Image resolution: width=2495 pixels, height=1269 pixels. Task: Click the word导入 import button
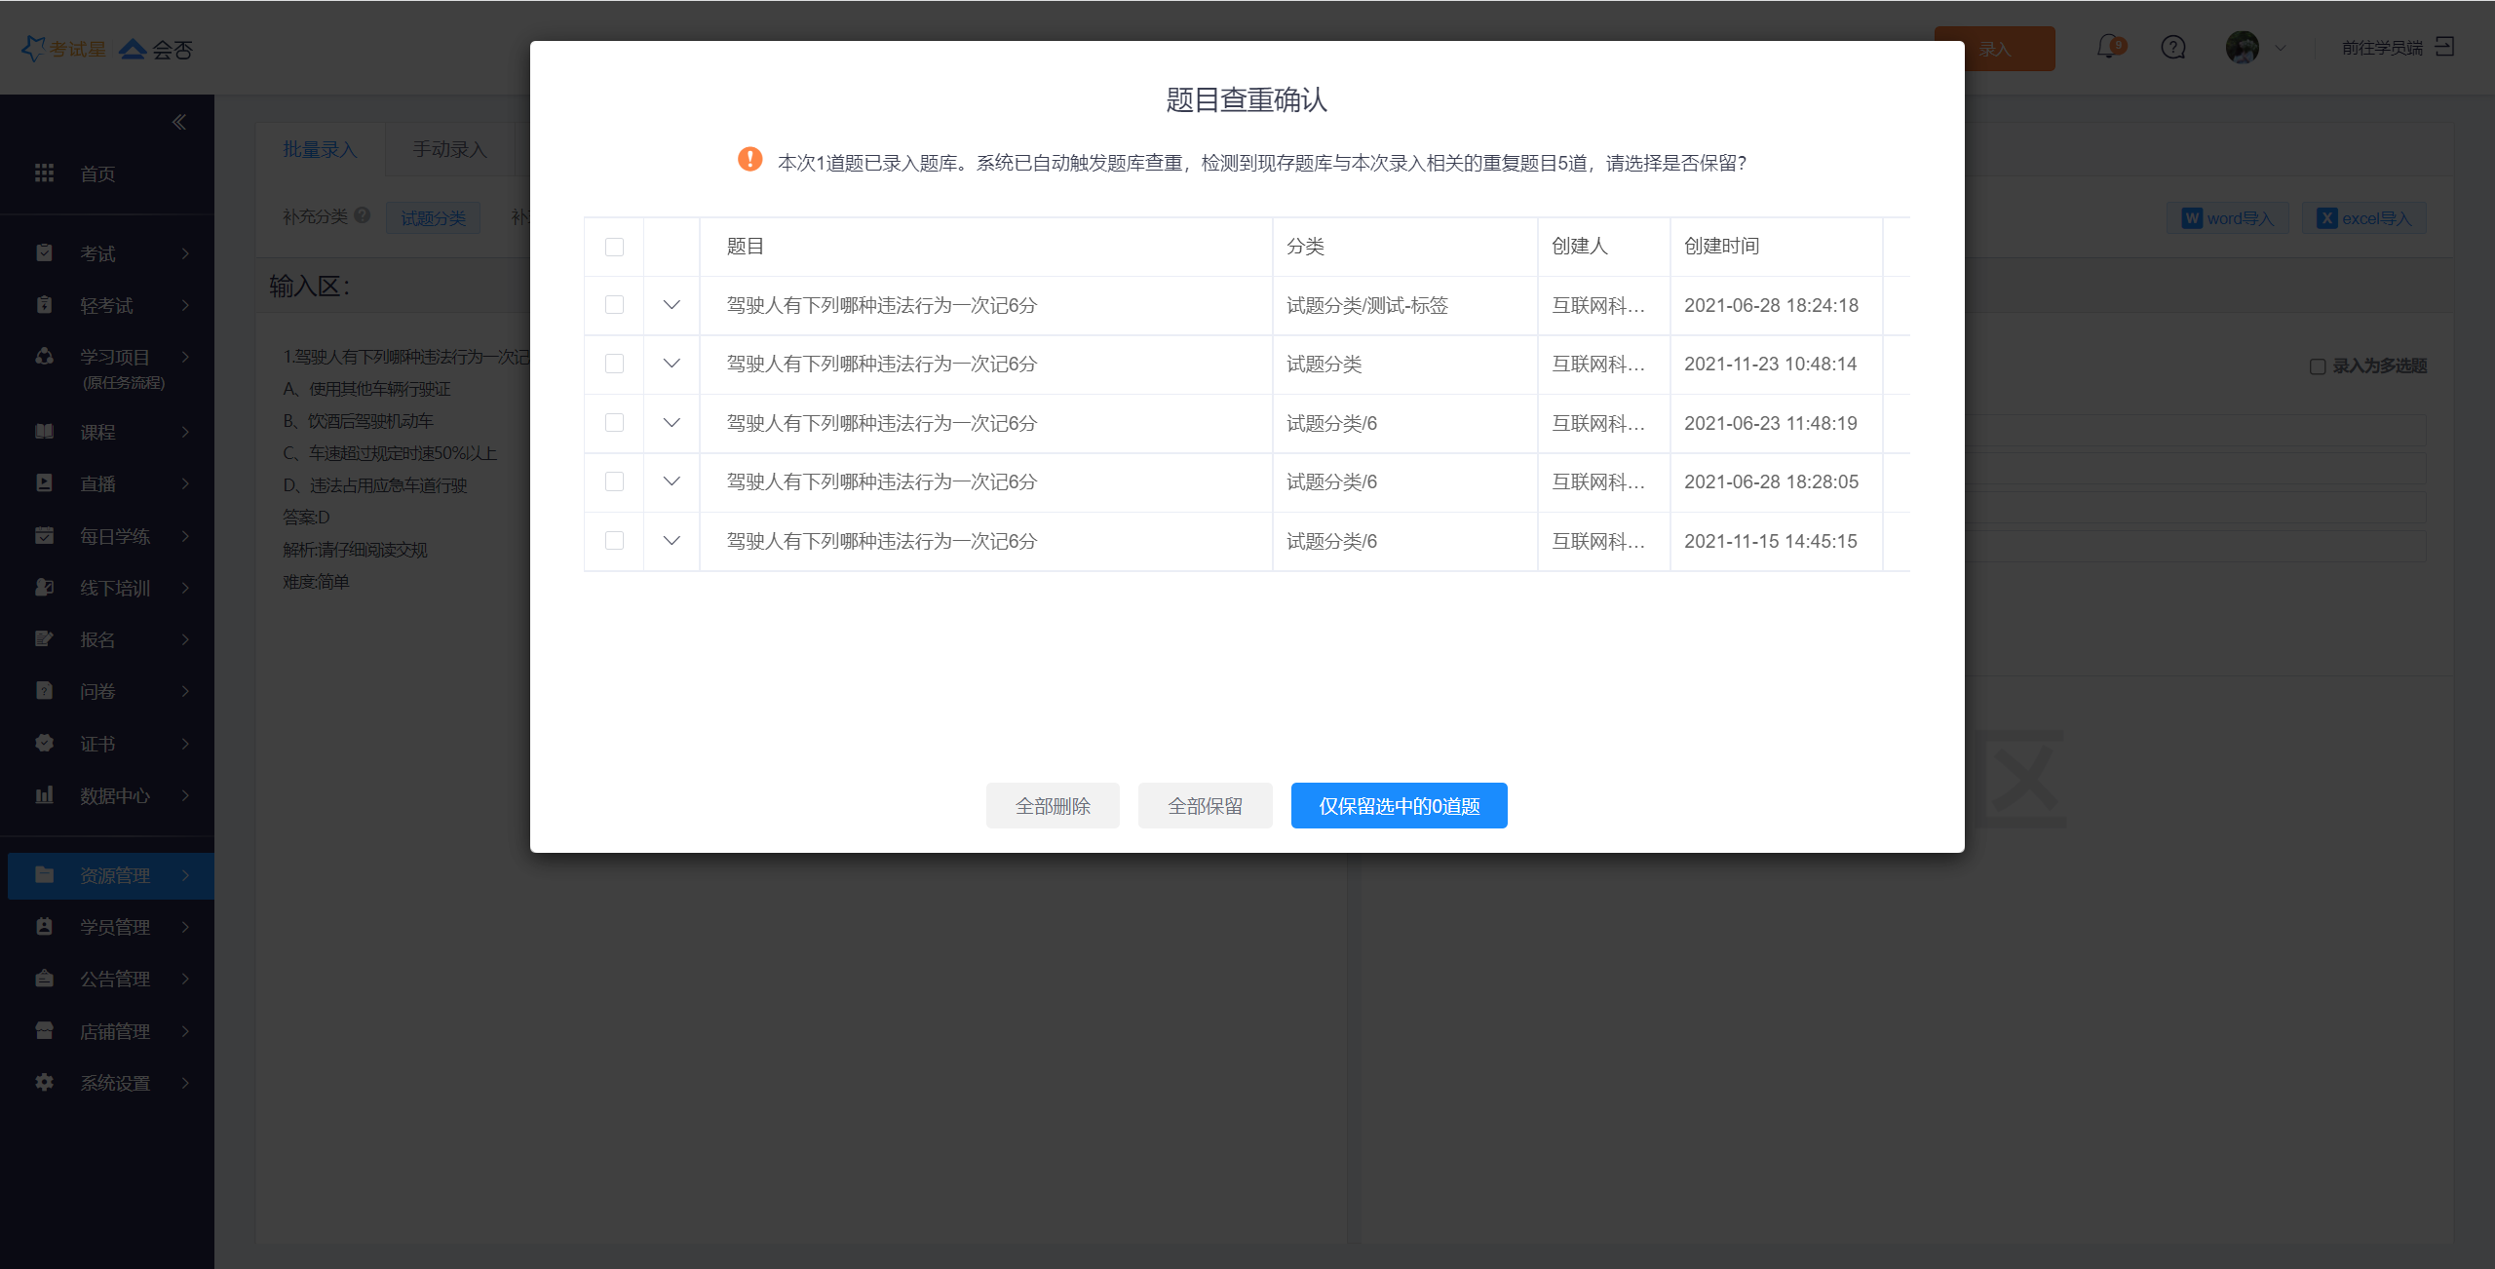click(2228, 218)
